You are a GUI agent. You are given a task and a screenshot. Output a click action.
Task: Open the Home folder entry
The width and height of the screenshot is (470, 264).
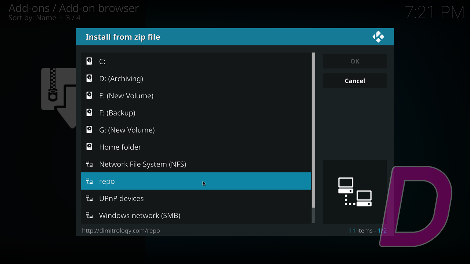tap(196, 147)
